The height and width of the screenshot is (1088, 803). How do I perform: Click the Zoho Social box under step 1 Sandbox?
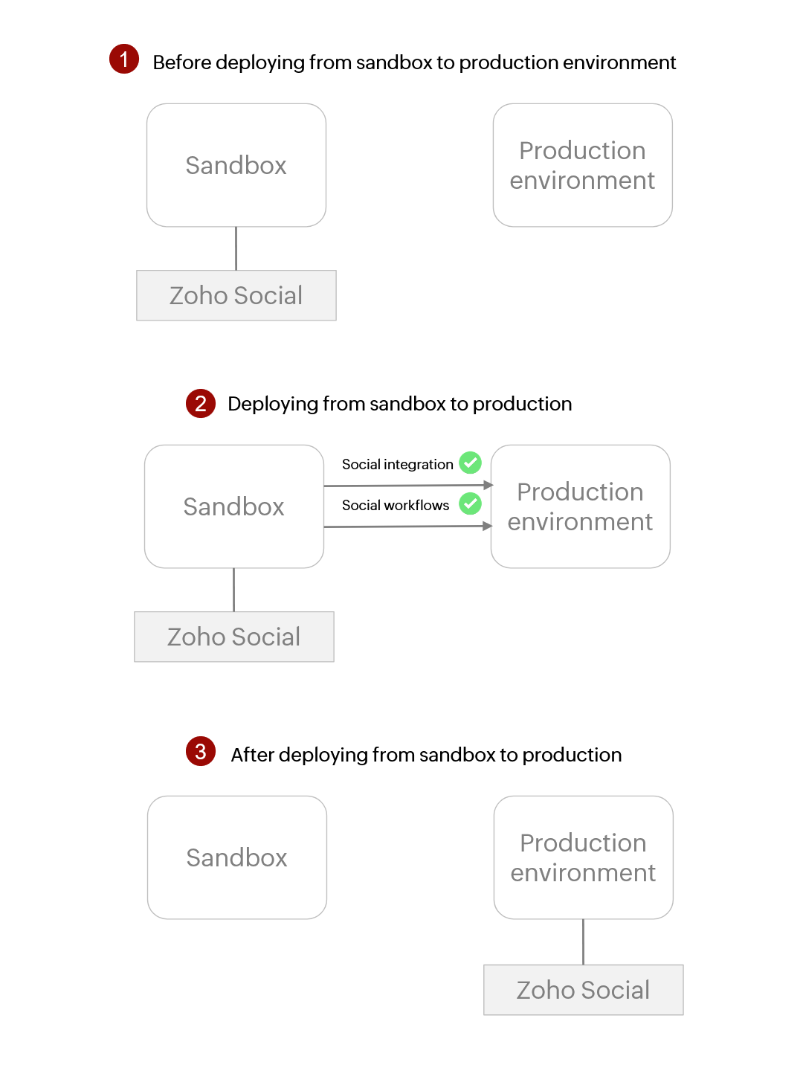pos(236,295)
